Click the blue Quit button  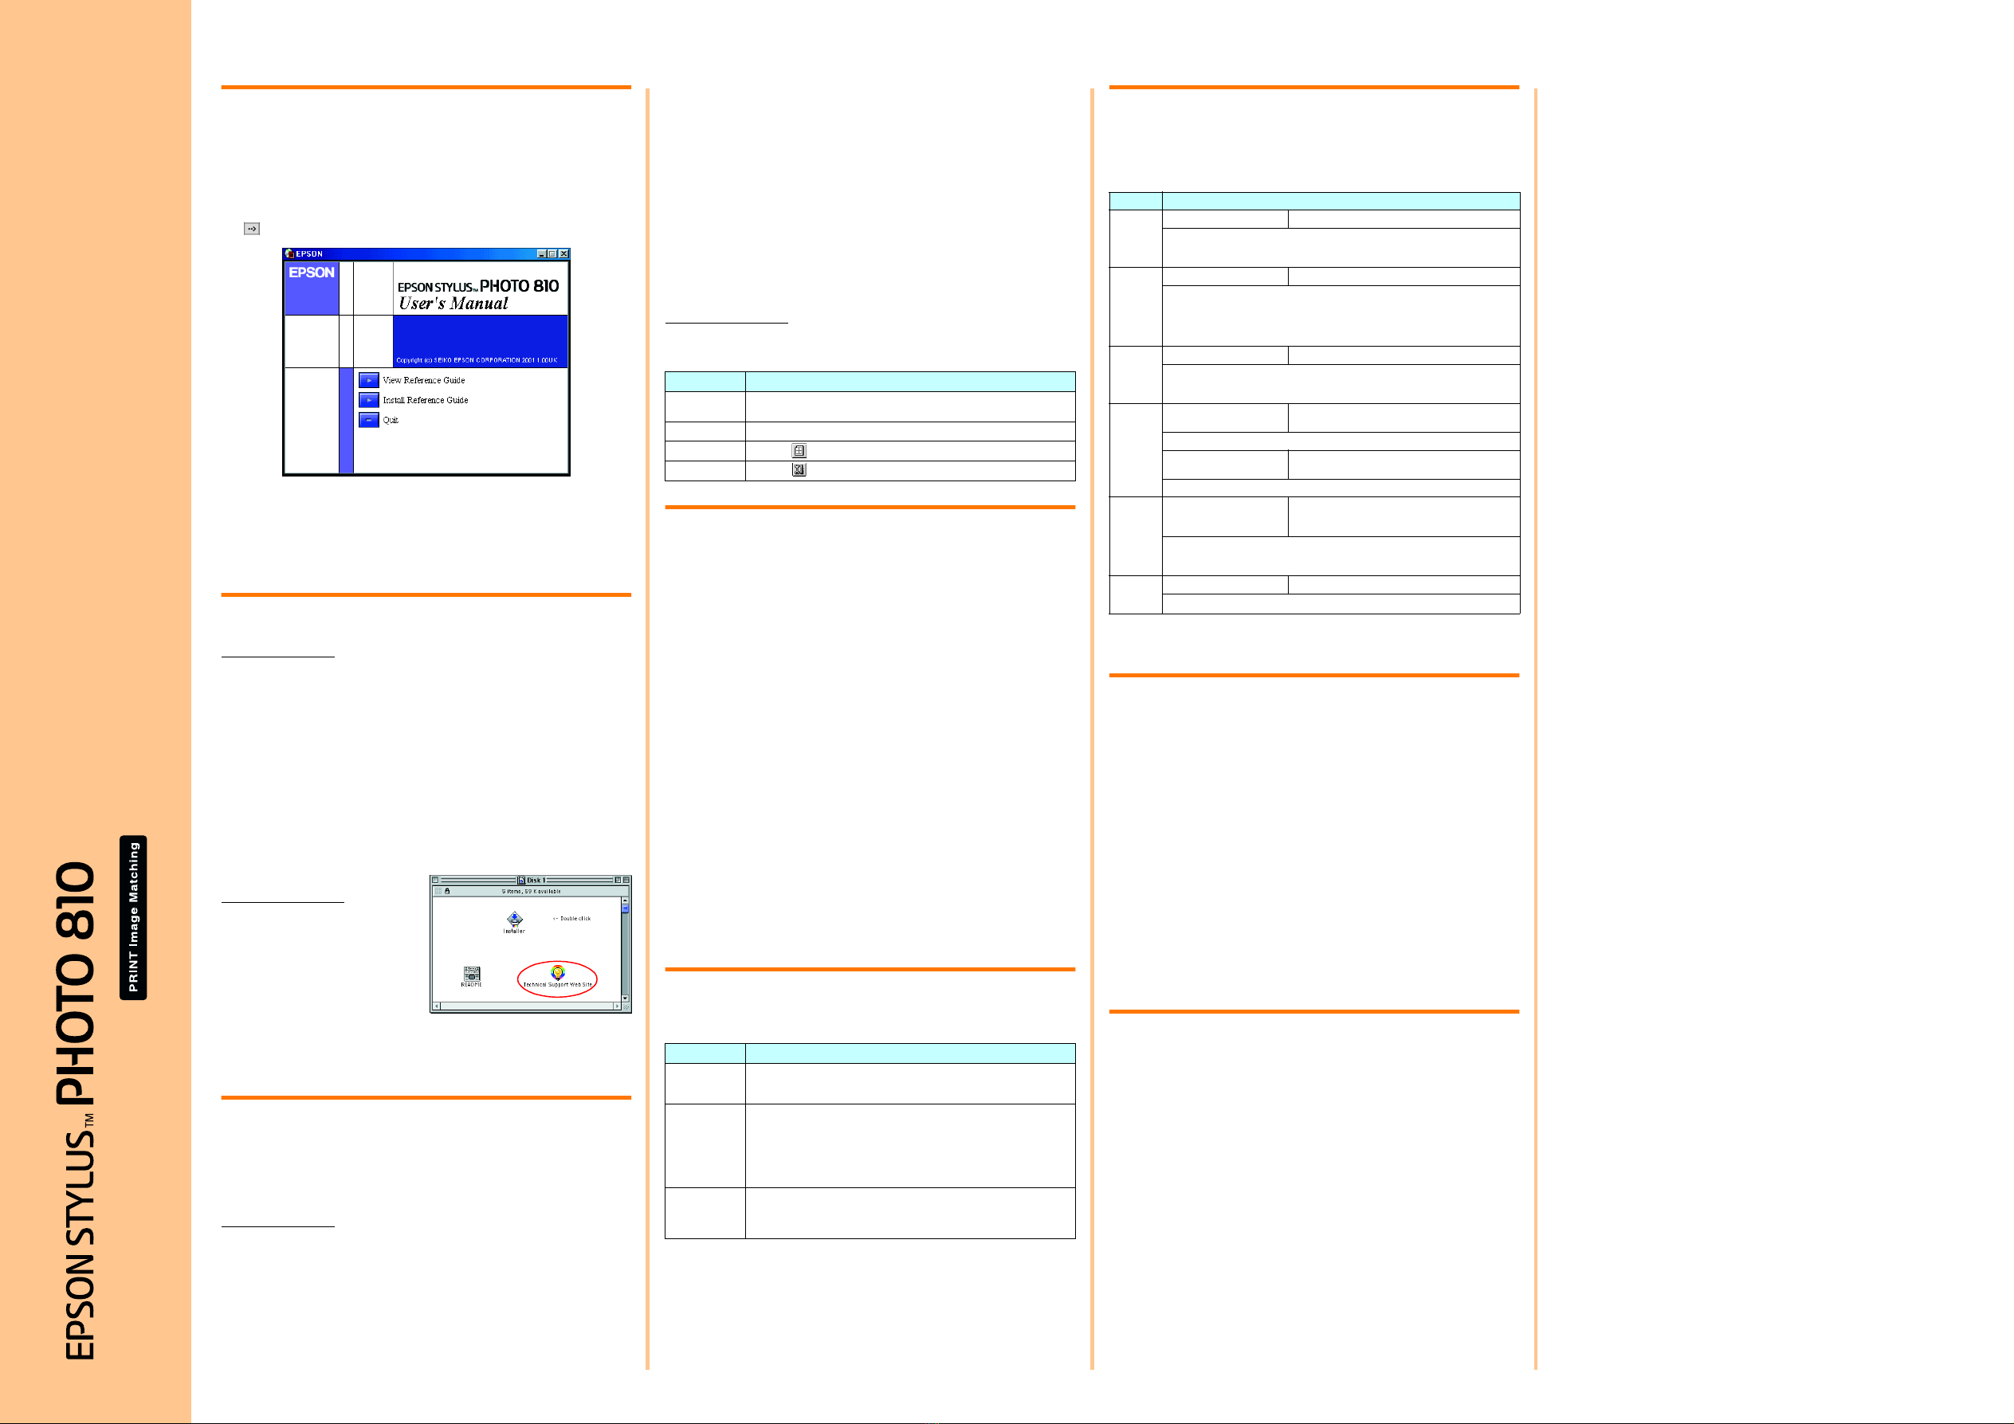click(369, 420)
